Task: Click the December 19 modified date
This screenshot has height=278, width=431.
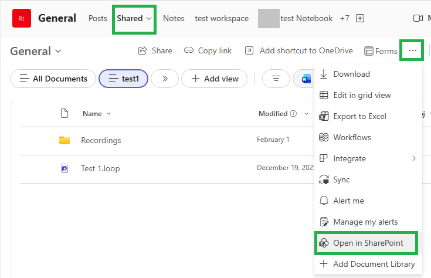Action: (x=286, y=168)
